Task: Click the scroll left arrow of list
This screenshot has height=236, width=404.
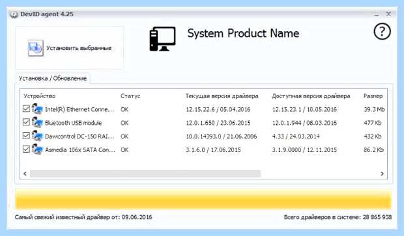Action: coord(25,174)
